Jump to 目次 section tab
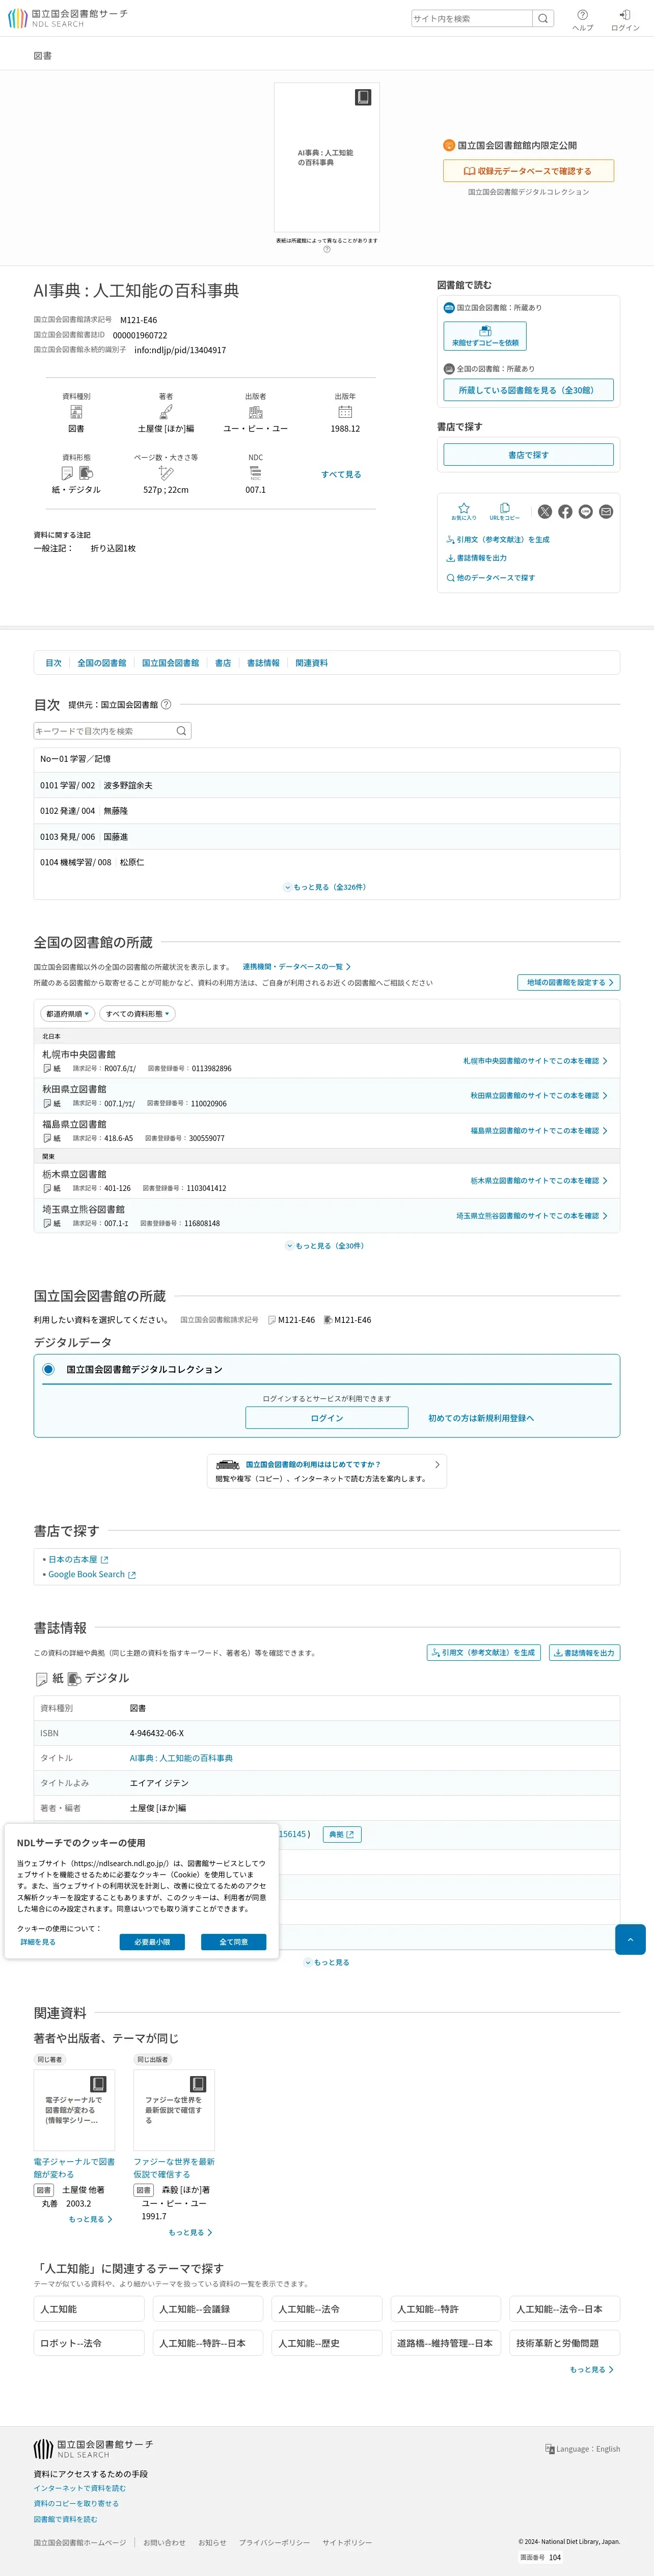 point(53,663)
